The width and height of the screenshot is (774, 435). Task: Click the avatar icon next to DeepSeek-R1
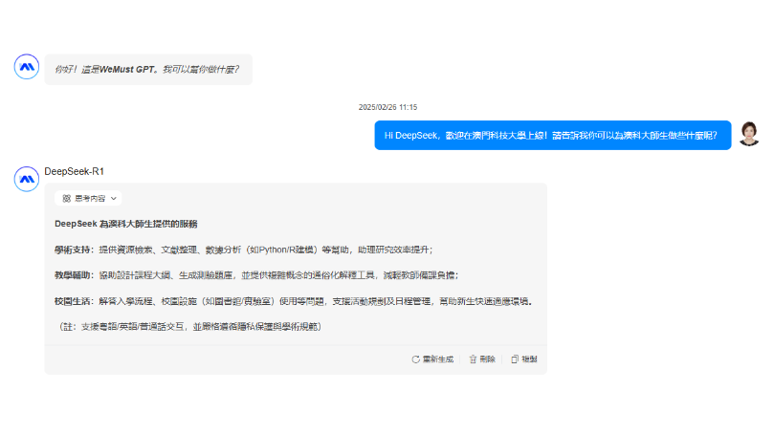(27, 179)
